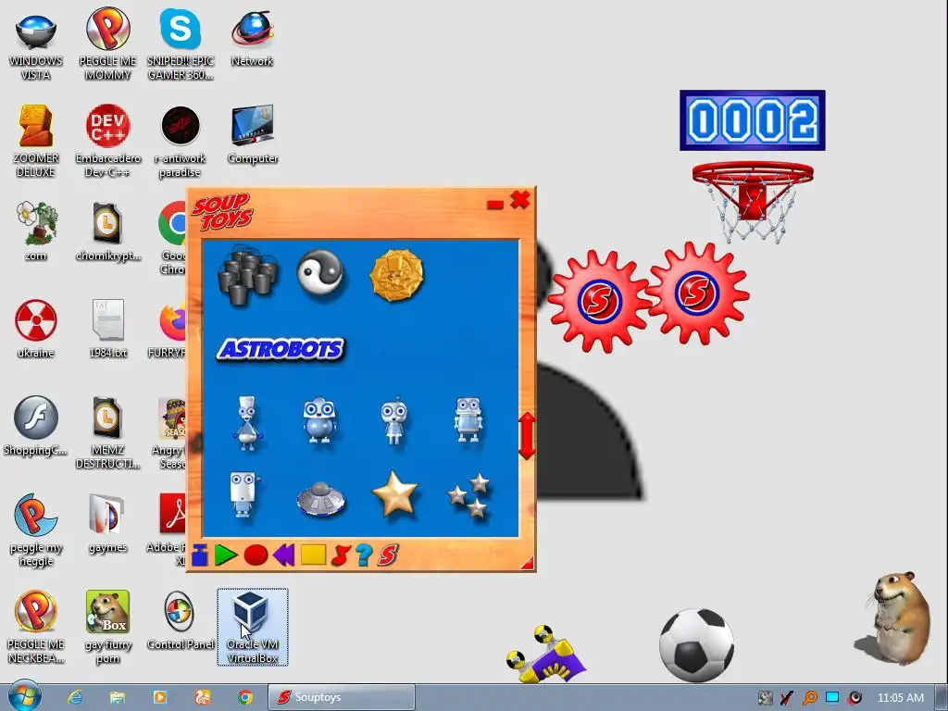
Task: Select the peggle my heggle icon
Action: pos(36,530)
